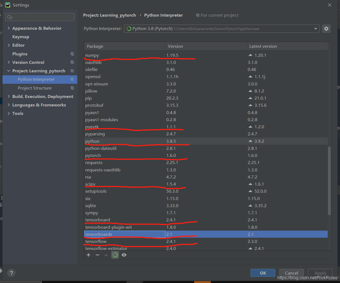Close the Settings dialog
The width and height of the screenshot is (340, 283).
click(330, 5)
